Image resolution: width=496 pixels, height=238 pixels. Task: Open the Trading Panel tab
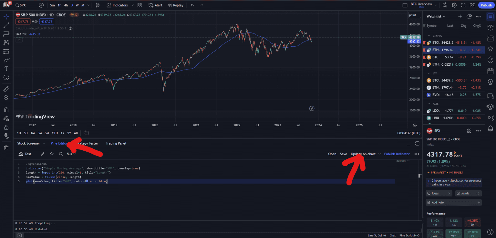[x=116, y=143]
